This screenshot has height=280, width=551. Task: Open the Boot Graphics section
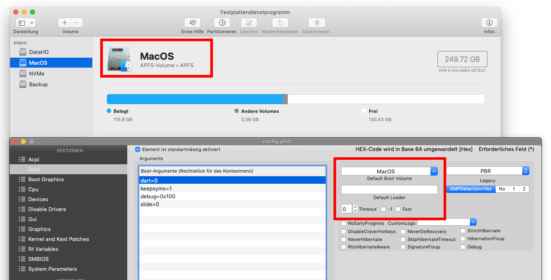68,179
